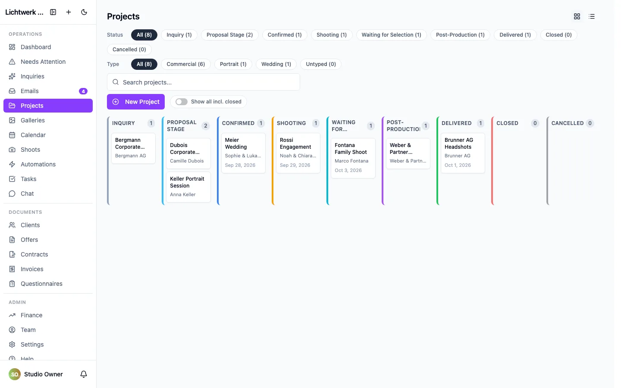Open Keller Portrait Session card
Viewport: 621px width, 388px height.
pos(188,187)
